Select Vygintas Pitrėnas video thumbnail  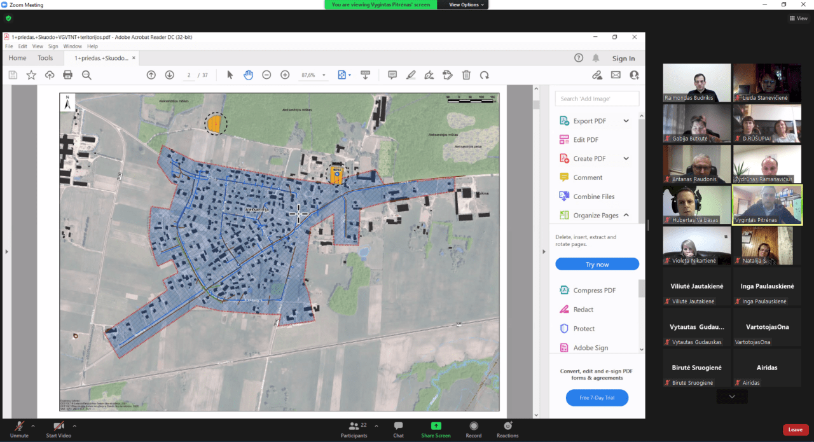[x=767, y=205]
